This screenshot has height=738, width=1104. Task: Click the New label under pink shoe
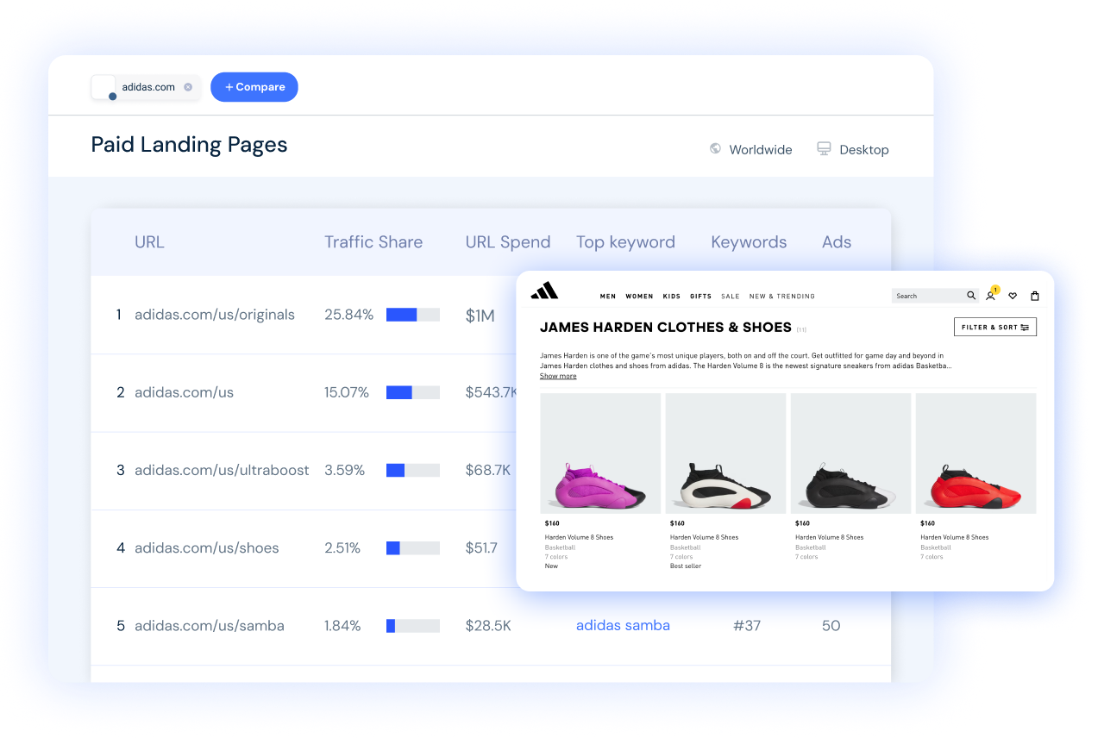point(551,566)
